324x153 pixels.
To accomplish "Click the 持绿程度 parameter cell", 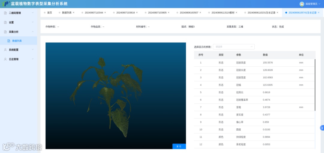I will pyautogui.click(x=241, y=137).
